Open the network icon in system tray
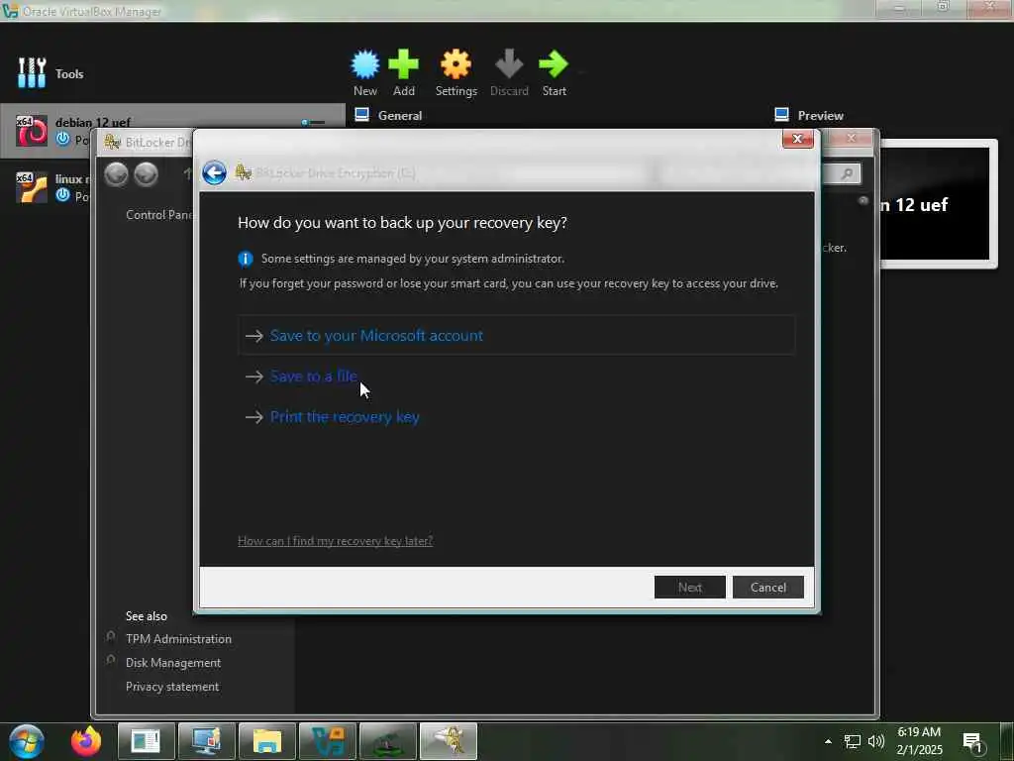Image resolution: width=1014 pixels, height=761 pixels. (x=853, y=741)
